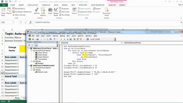
Task: Open the VBA Tools menu
Action: (74, 36)
